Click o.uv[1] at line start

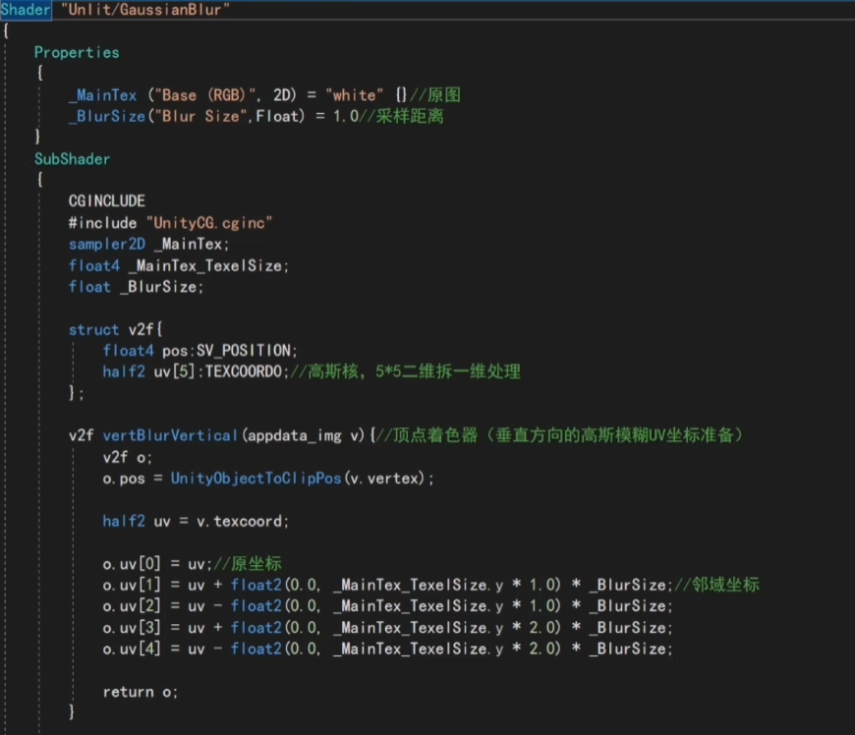[x=132, y=585]
